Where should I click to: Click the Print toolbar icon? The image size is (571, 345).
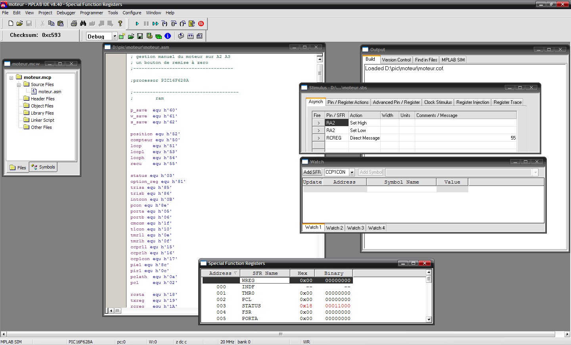(74, 24)
